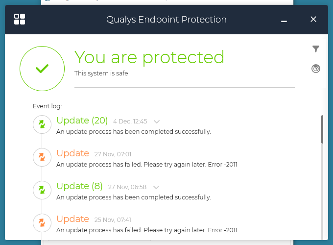333x245 pixels.
Task: Select the failed Update from 27 Nov, 07:01
Action: click(x=73, y=153)
